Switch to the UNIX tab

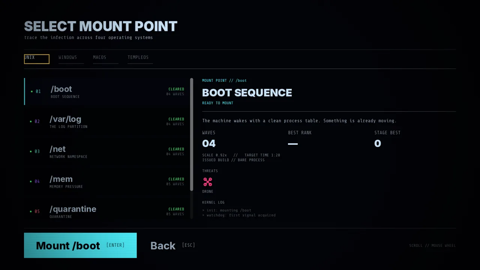click(x=37, y=59)
